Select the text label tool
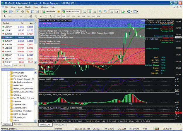 (46, 16)
